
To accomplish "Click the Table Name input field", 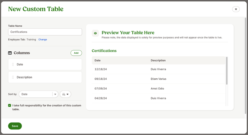I will tap(45, 32).
